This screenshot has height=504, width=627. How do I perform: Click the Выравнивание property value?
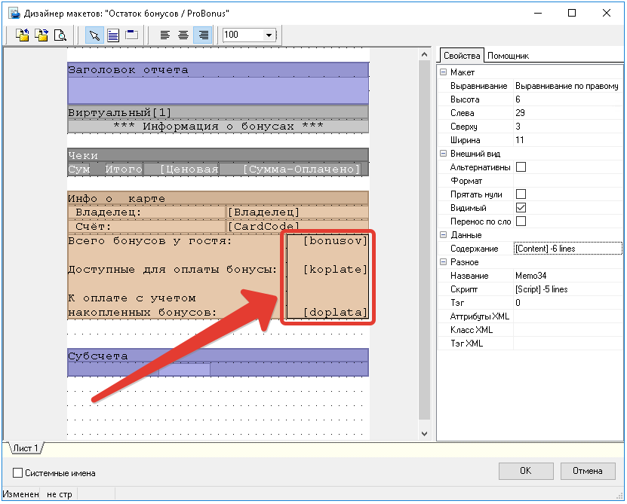(568, 86)
